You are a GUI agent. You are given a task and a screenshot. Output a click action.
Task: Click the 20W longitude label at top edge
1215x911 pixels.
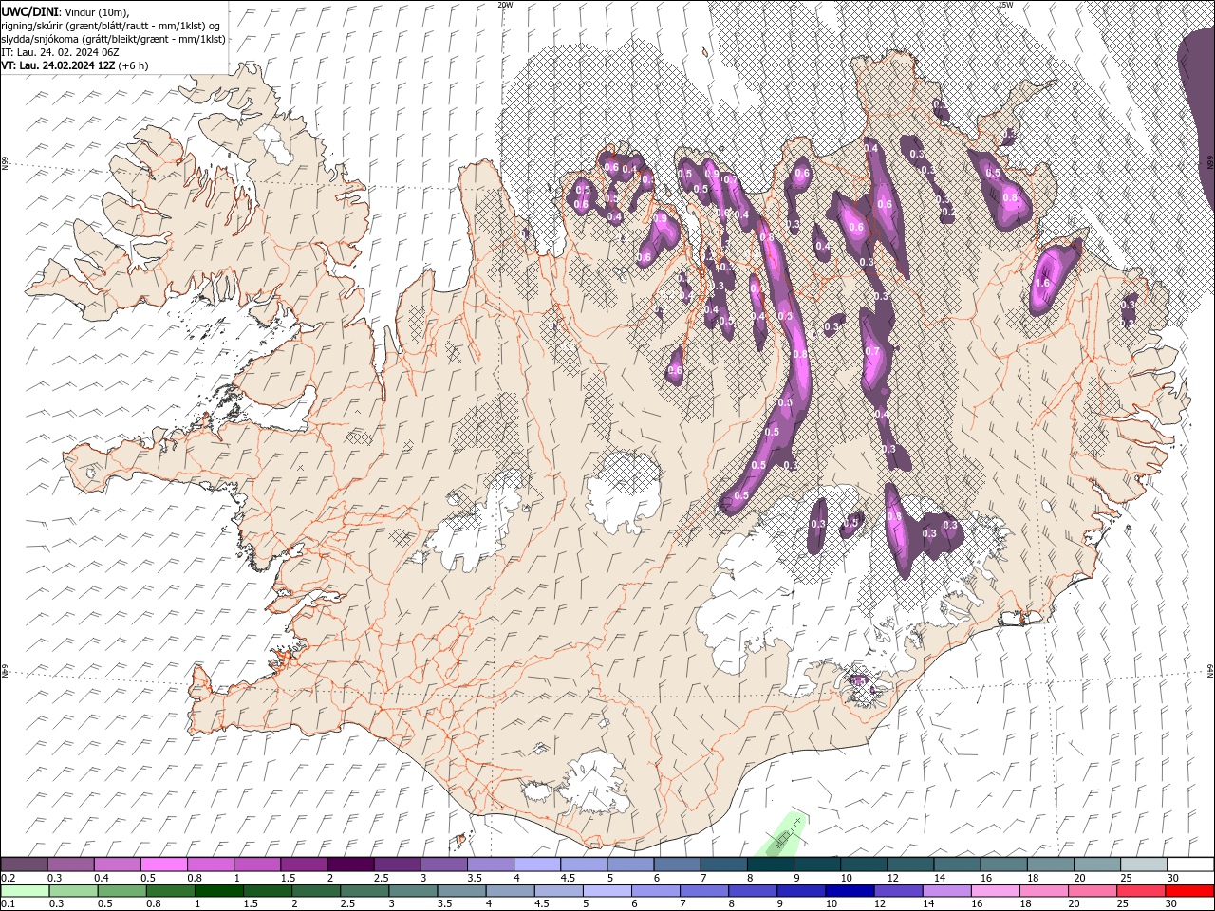pyautogui.click(x=505, y=5)
